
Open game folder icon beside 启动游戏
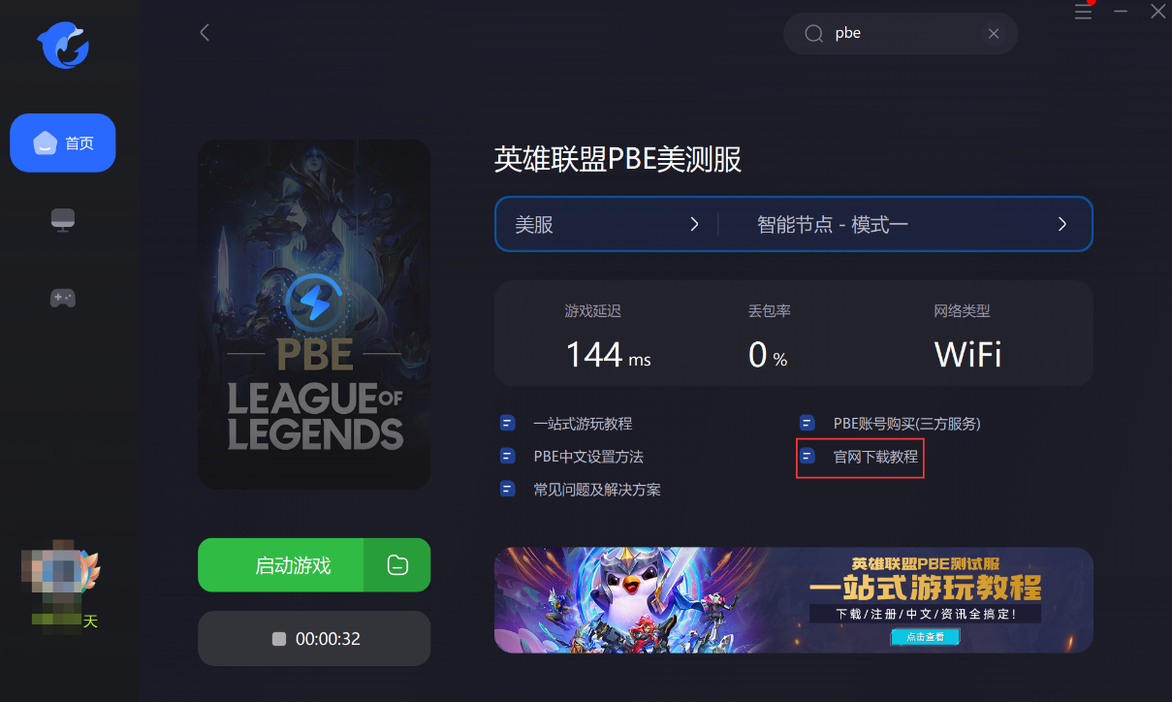click(x=397, y=565)
